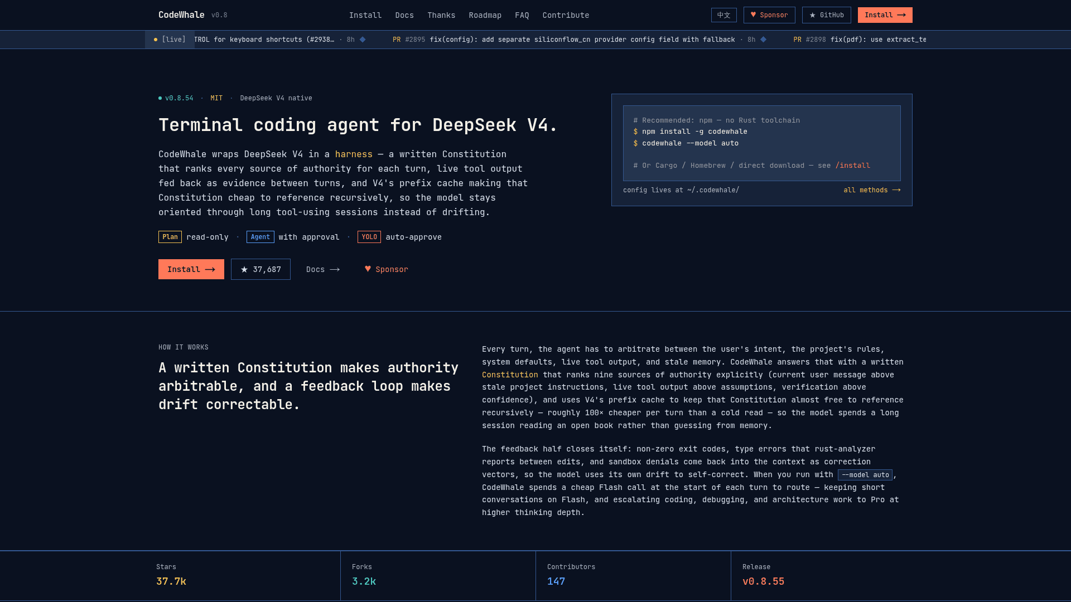Click the HOW IT WORKS section label

coord(184,347)
